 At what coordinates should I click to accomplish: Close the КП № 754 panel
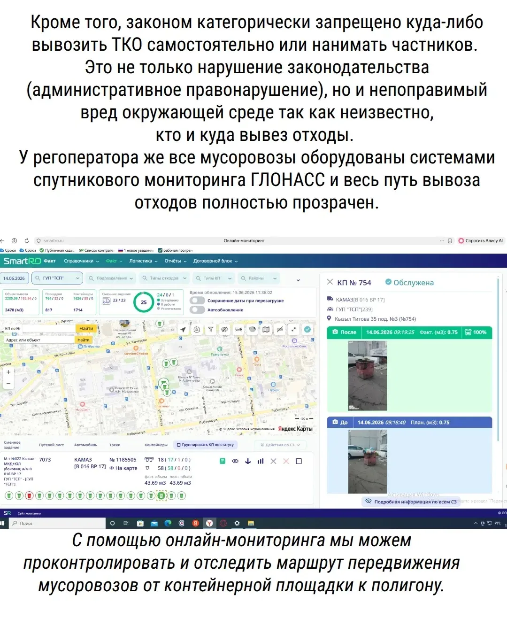coord(330,282)
